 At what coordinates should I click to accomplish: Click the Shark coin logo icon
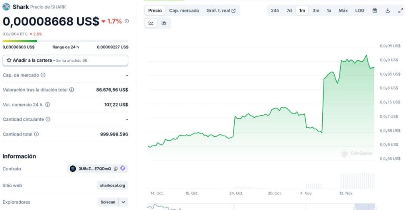(6, 7)
